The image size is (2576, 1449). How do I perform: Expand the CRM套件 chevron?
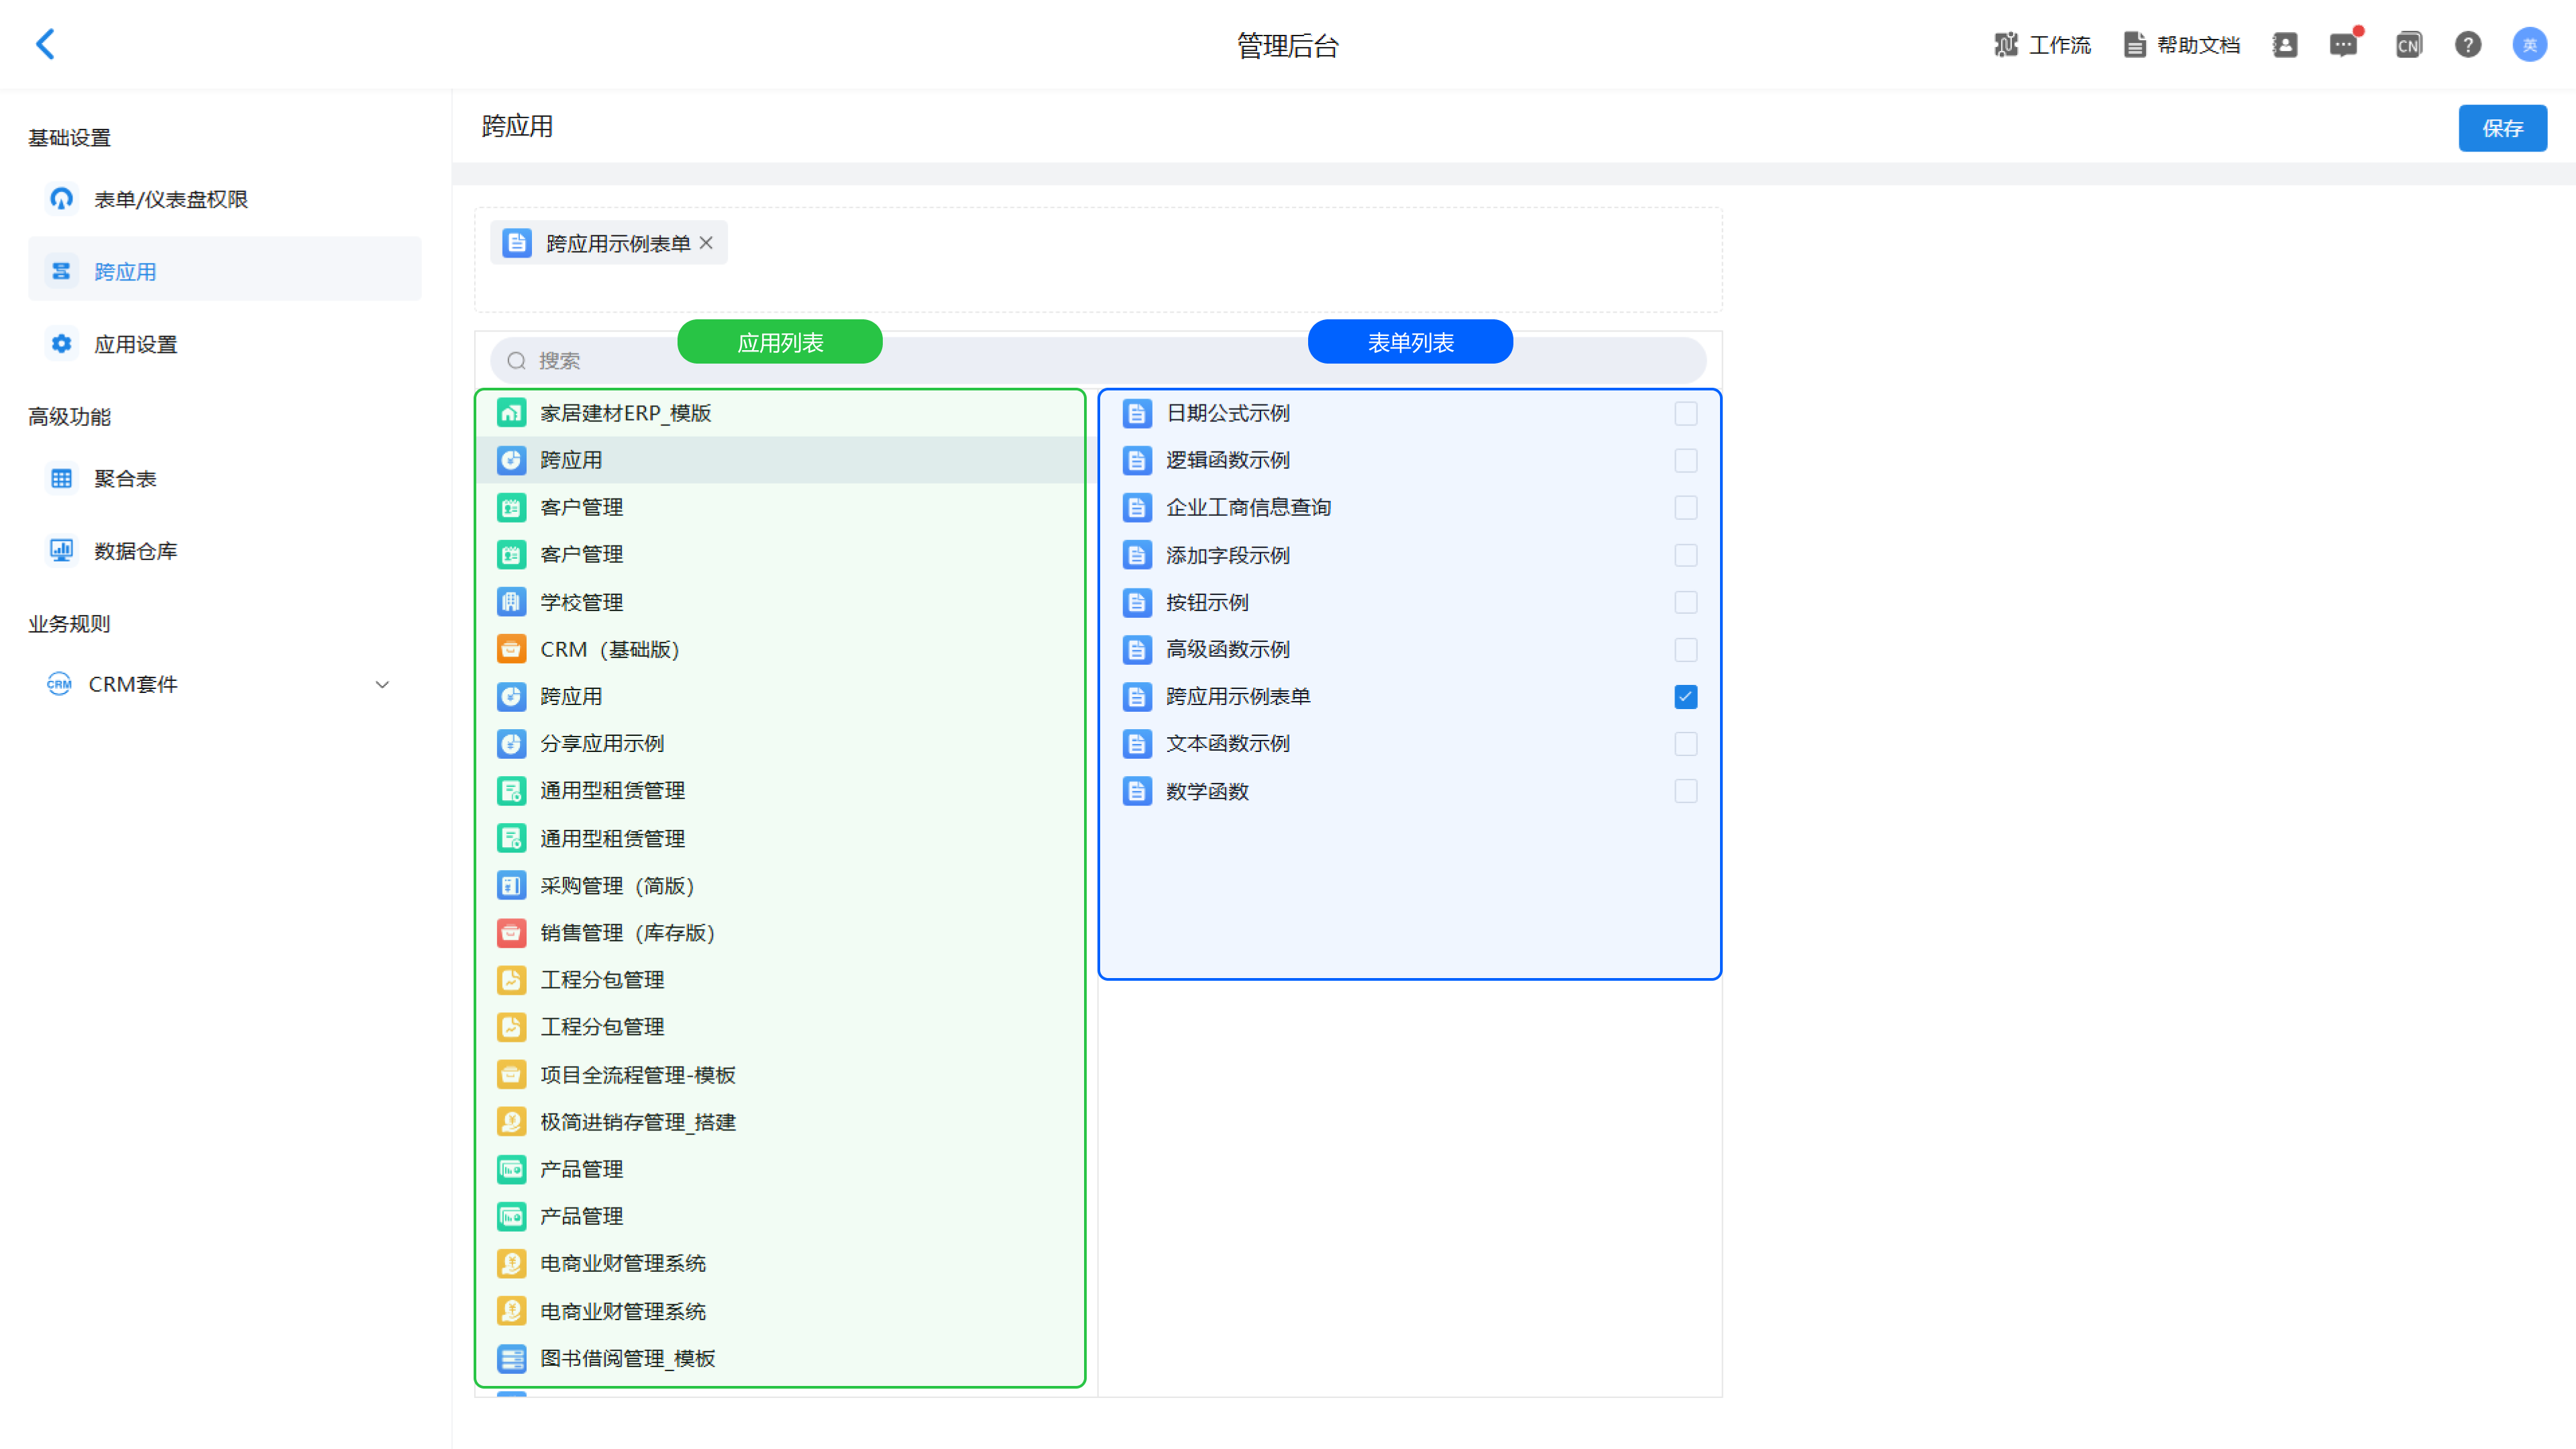coord(382,685)
